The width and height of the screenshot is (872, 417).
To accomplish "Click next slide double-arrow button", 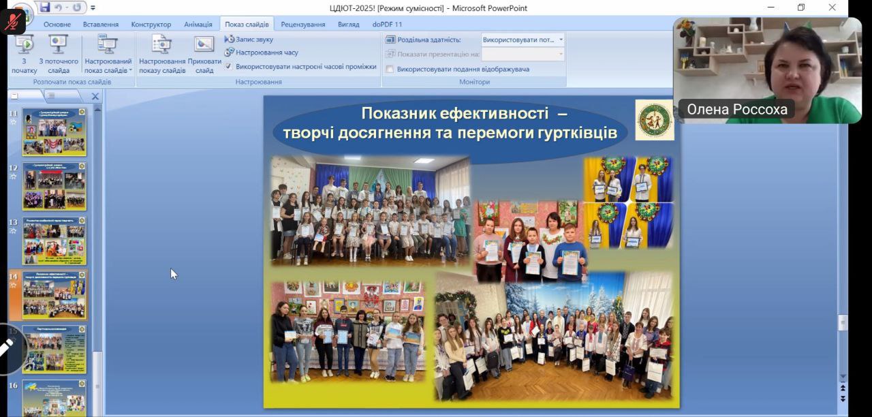I will pos(843,397).
